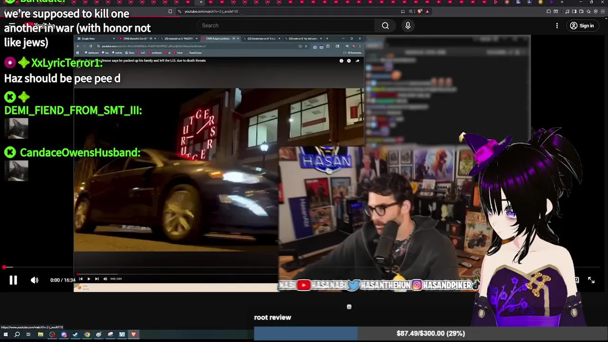Click the 0:00 / 16:34 time display
This screenshot has width=608, height=342.
tap(63, 280)
